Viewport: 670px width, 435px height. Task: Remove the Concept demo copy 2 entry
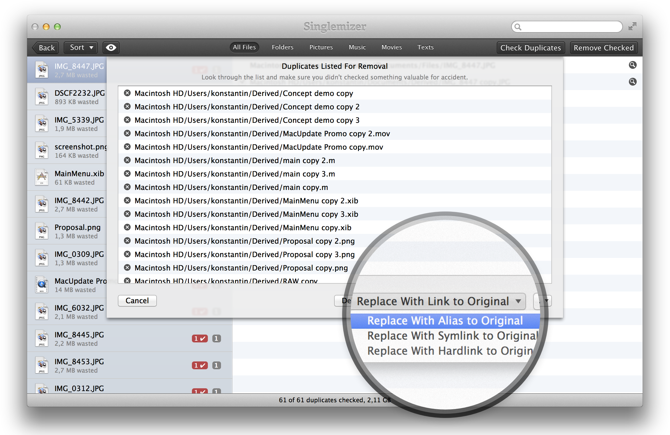point(127,106)
